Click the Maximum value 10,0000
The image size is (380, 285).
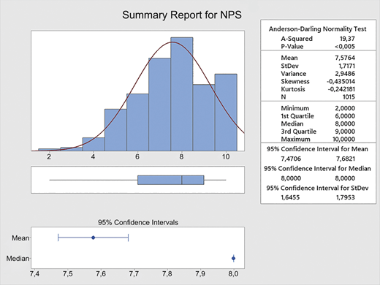[x=343, y=140]
